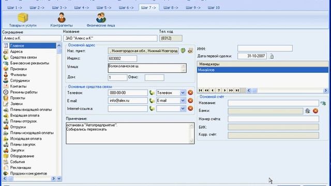Go to last manager record
The height and width of the screenshot is (186, 331).
click(237, 90)
